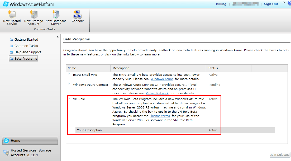This screenshot has height=161, width=291.
Task: Open Help and Support in navigation tree
Action: tap(28, 52)
